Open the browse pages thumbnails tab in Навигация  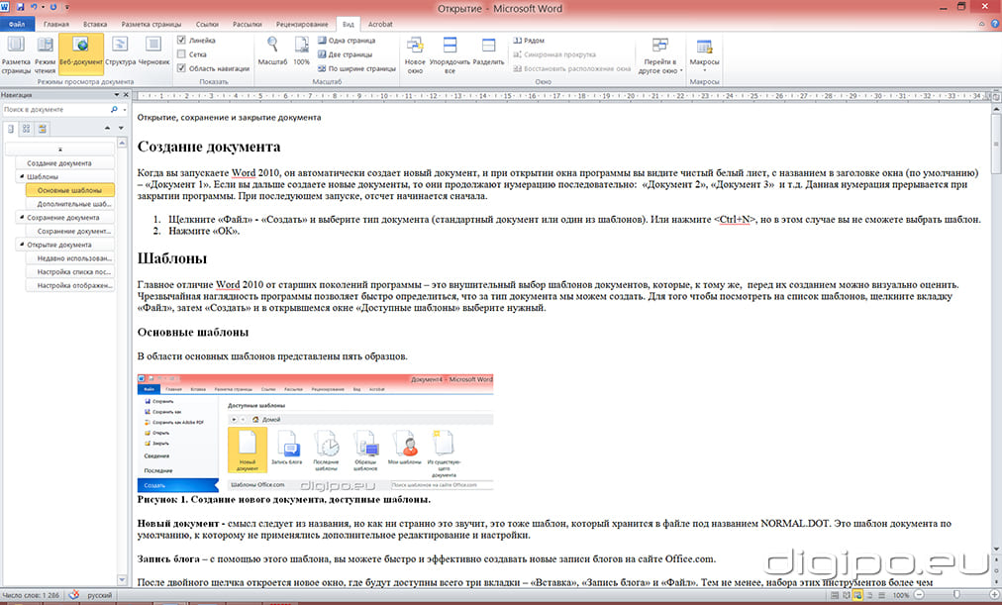26,129
